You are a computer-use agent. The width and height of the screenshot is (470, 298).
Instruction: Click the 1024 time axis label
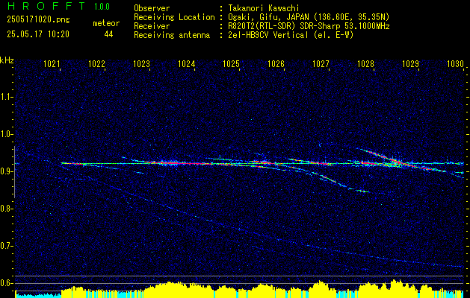[187, 63]
